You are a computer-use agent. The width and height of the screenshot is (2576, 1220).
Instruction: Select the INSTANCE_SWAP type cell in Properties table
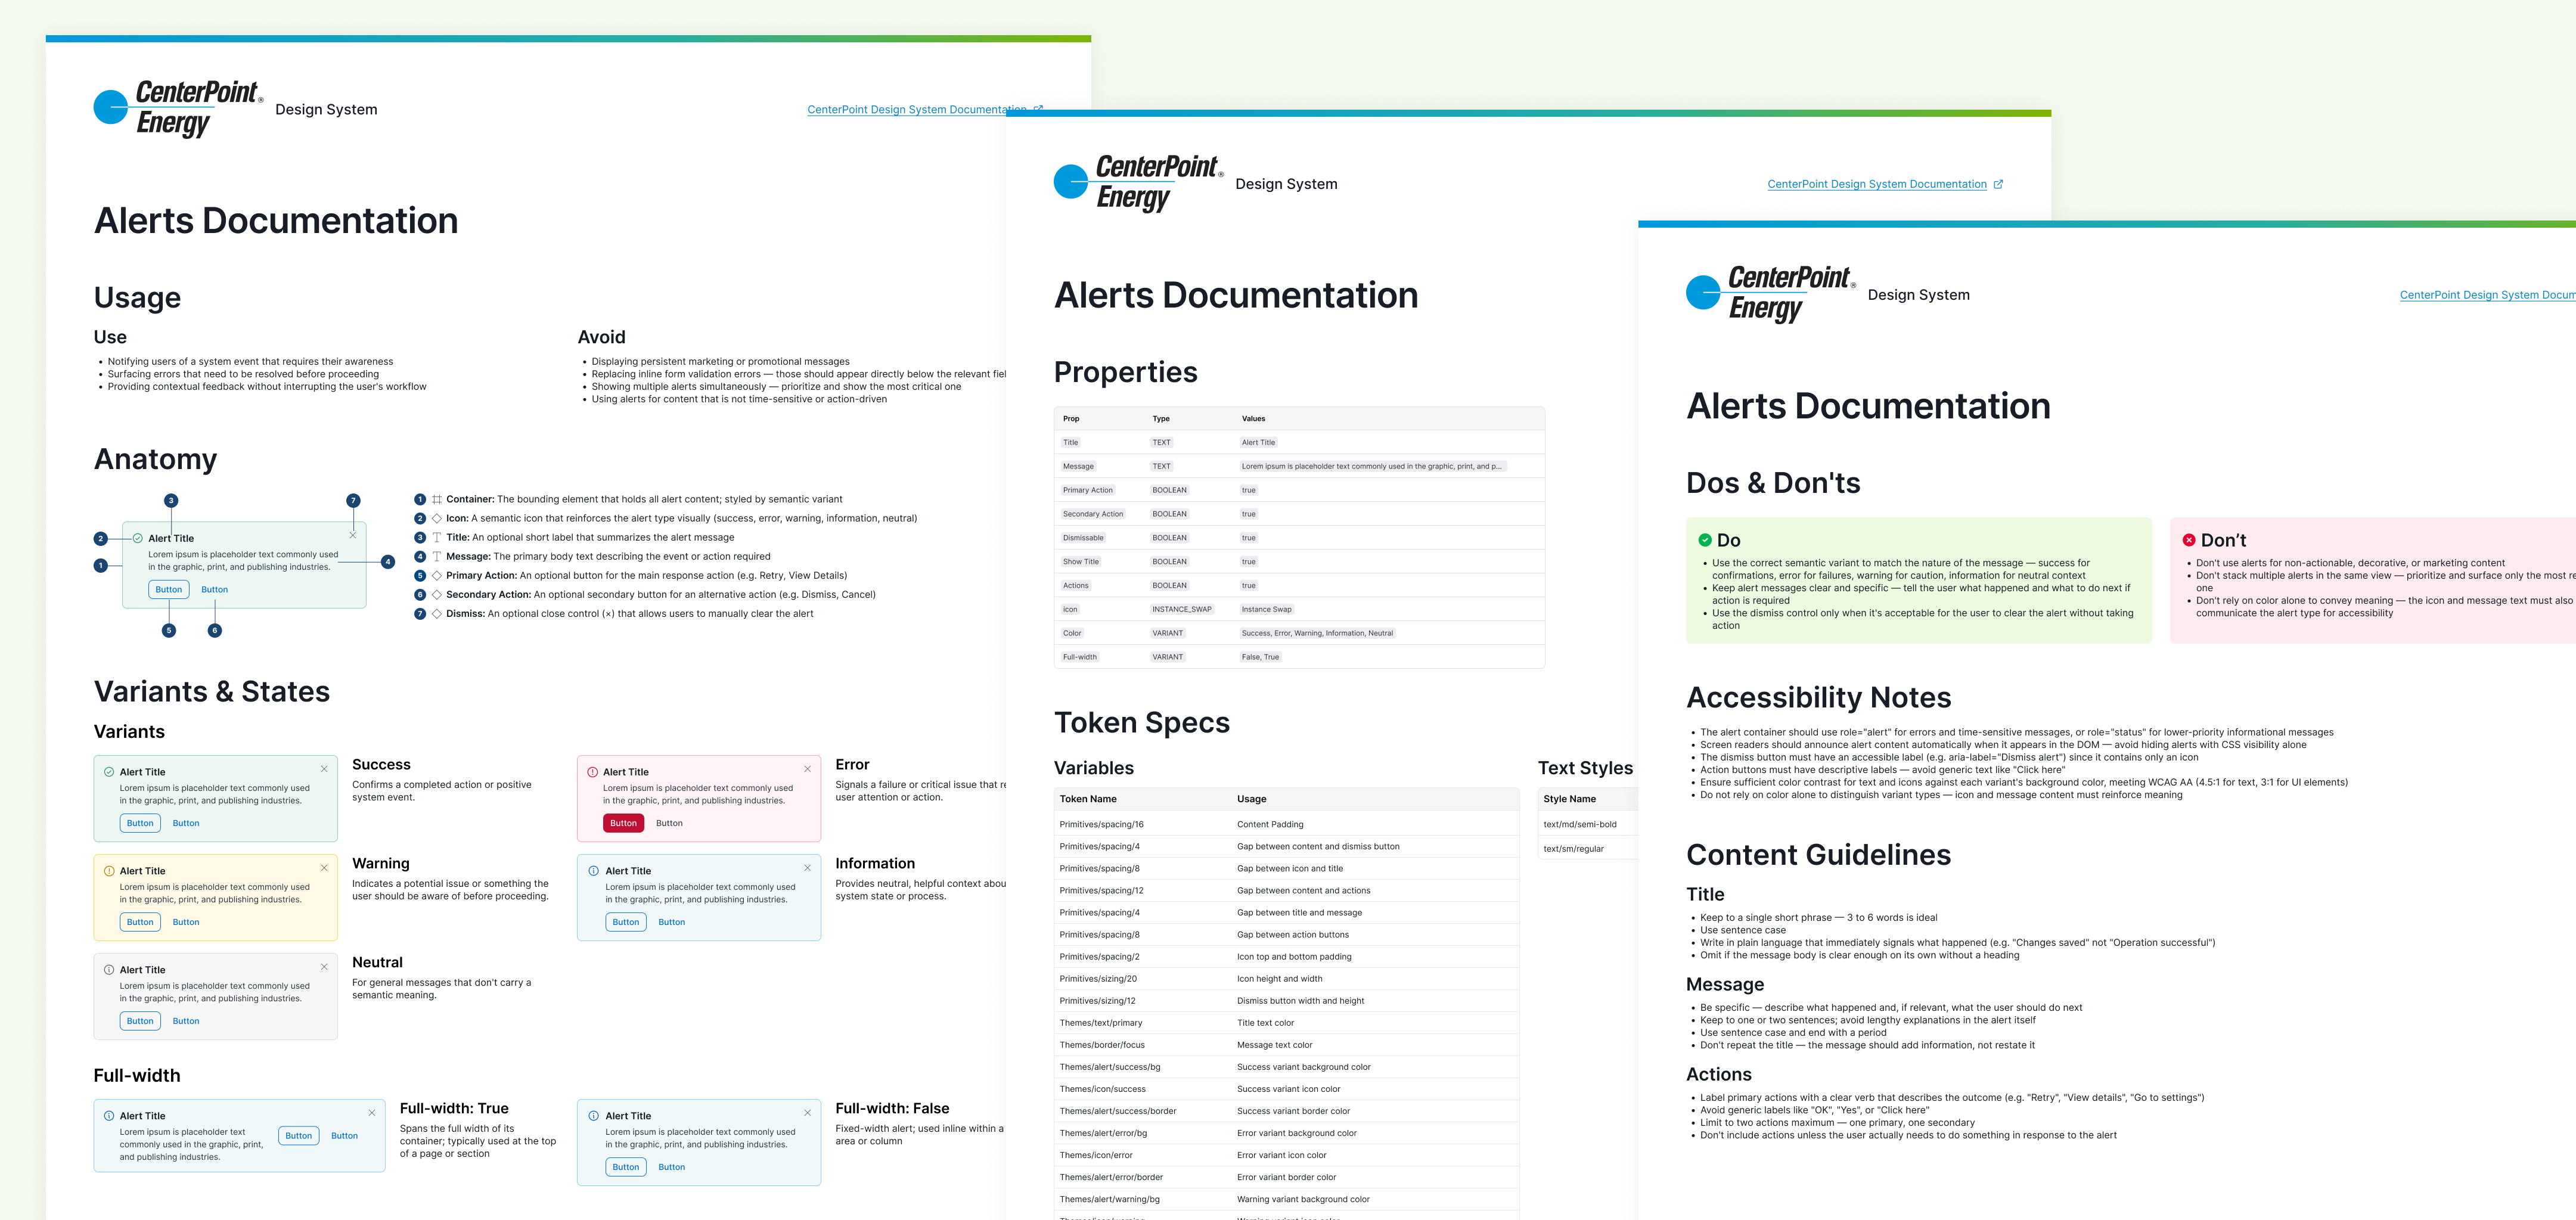click(1182, 609)
